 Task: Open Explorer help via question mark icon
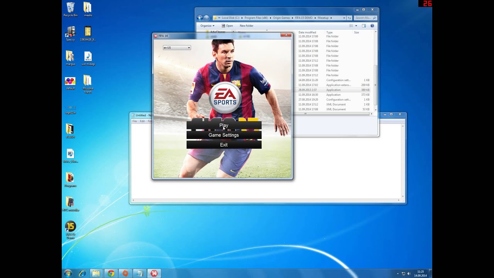pyautogui.click(x=372, y=26)
